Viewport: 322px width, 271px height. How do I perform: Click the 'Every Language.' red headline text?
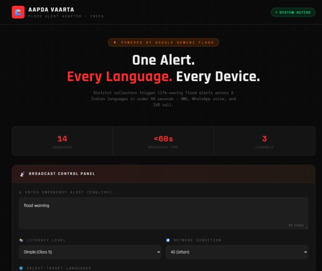[120, 77]
